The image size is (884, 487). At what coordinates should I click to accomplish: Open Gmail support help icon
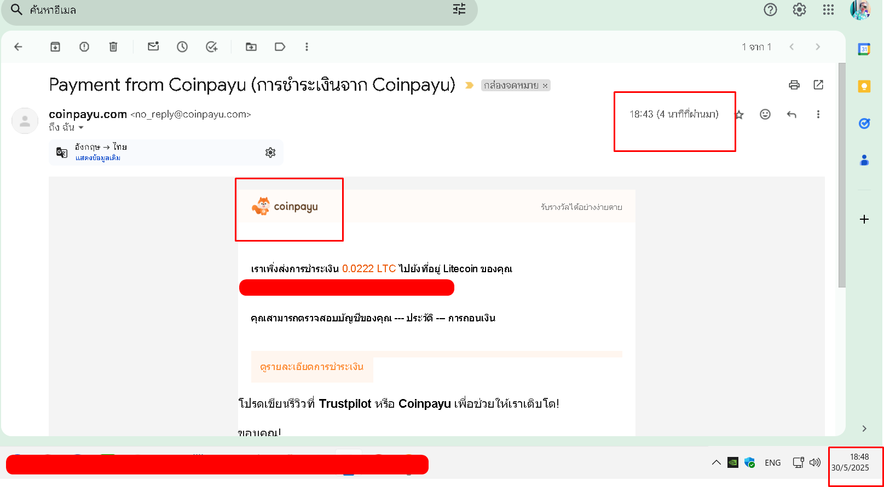click(x=770, y=9)
